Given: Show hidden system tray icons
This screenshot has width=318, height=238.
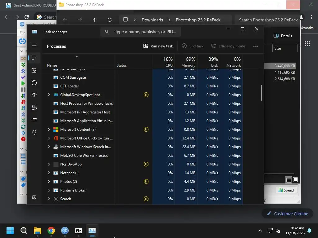Looking at the screenshot, I should pos(260,231).
